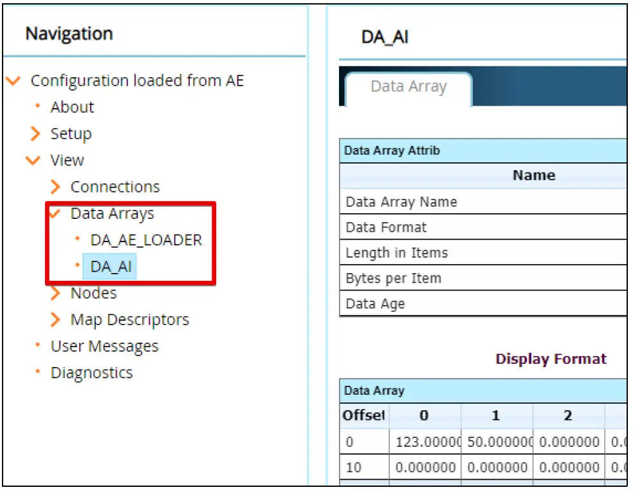Select DA_AI in the navigation tree
The width and height of the screenshot is (633, 492).
(109, 266)
